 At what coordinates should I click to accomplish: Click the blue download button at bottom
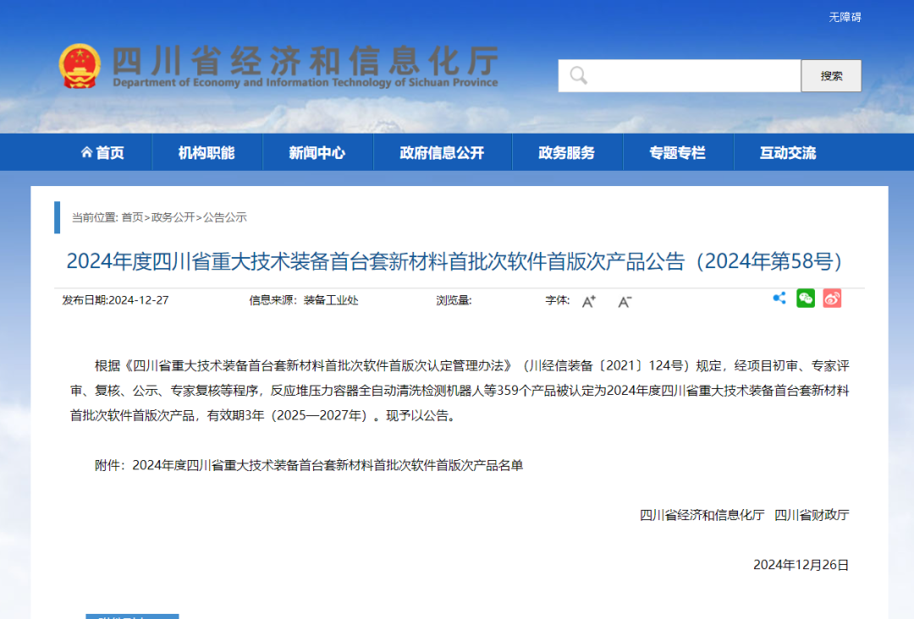pyautogui.click(x=131, y=616)
